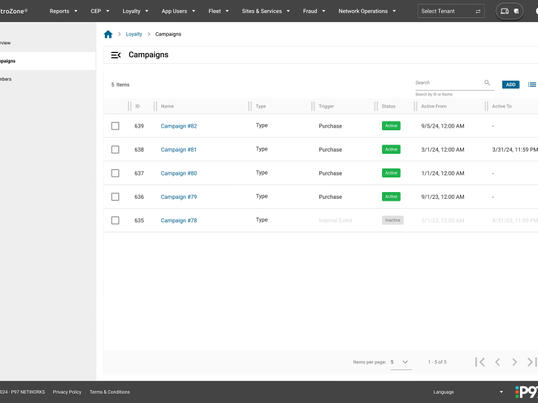
Task: Click inside the Search field
Action: [447, 83]
